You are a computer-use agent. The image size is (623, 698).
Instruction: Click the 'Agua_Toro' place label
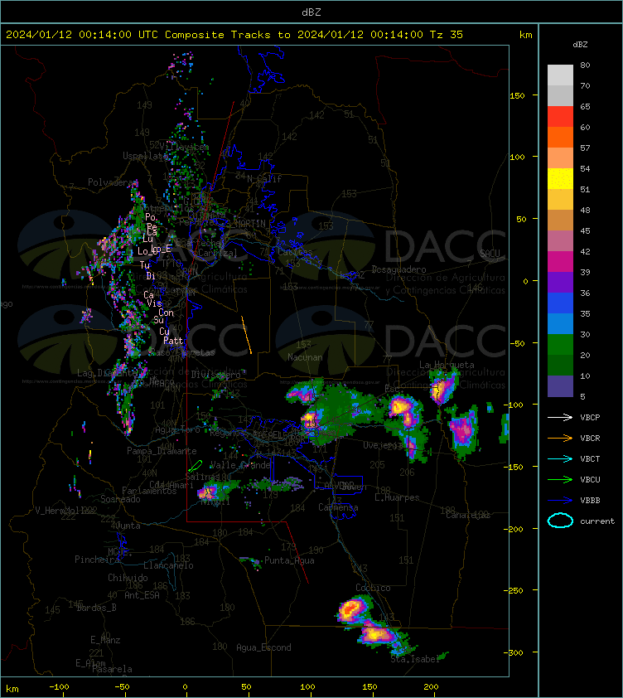pyautogui.click(x=177, y=429)
